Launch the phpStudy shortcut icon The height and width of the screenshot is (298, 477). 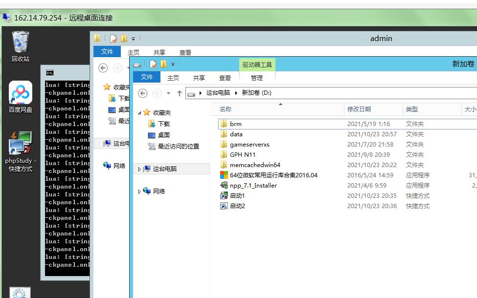(21, 145)
